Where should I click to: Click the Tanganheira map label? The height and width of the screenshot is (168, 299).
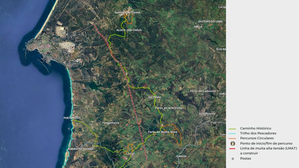point(111,123)
